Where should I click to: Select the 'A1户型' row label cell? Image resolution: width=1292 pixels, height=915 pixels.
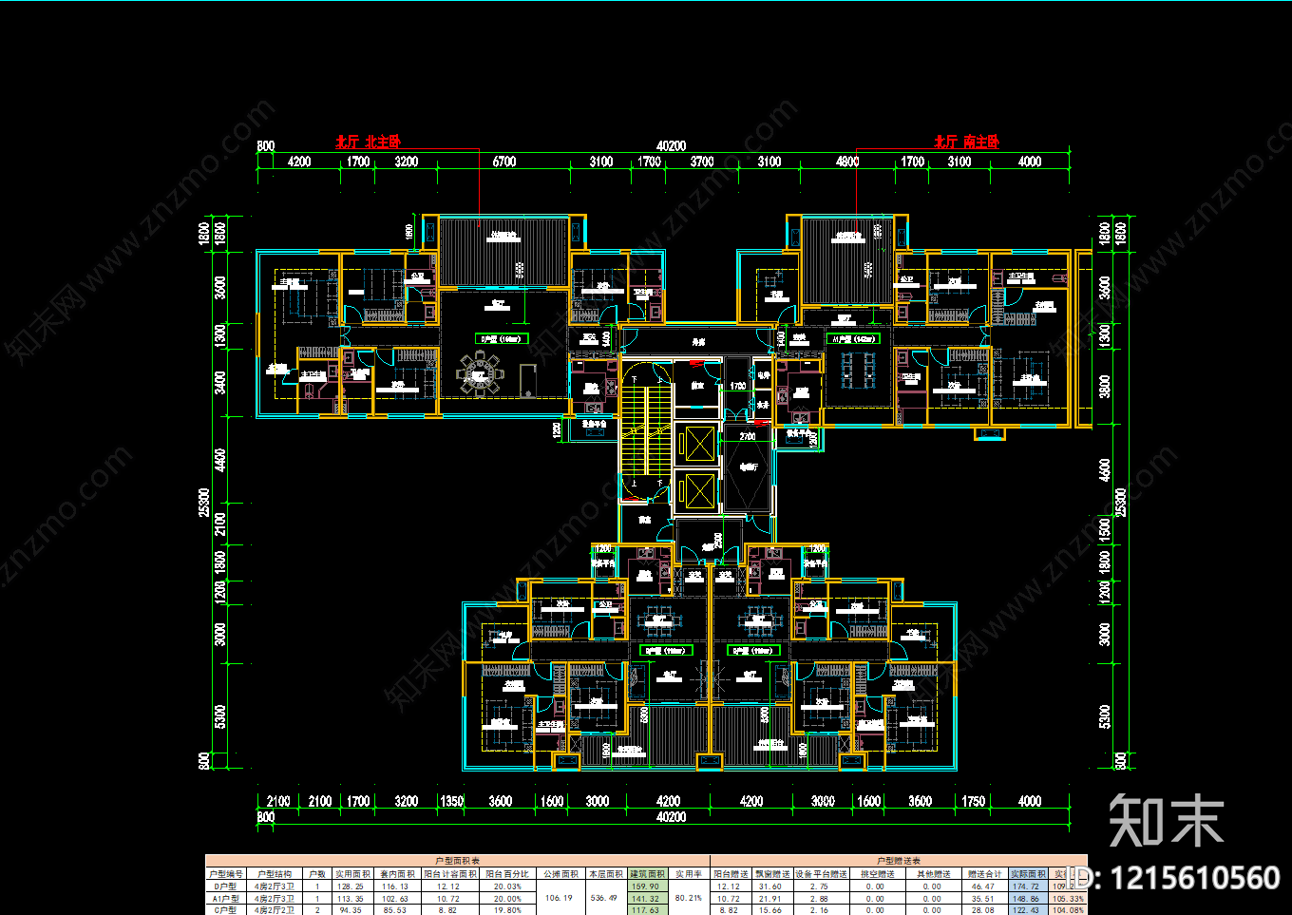pos(226,898)
